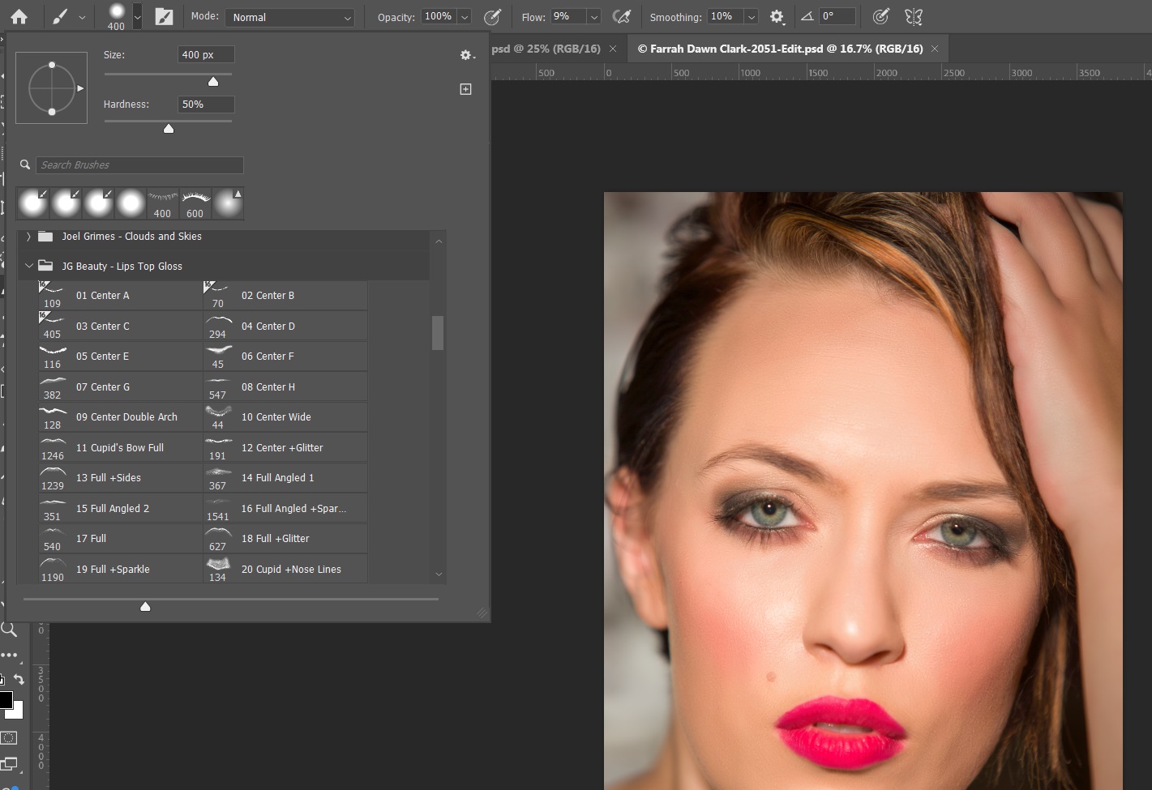
Task: Toggle the Brush Settings panel icon
Action: click(x=164, y=17)
